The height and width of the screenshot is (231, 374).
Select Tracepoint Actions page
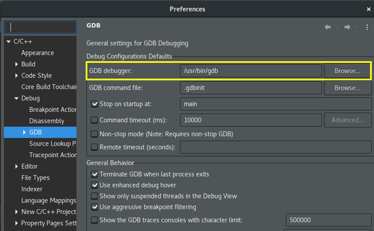[53, 155]
